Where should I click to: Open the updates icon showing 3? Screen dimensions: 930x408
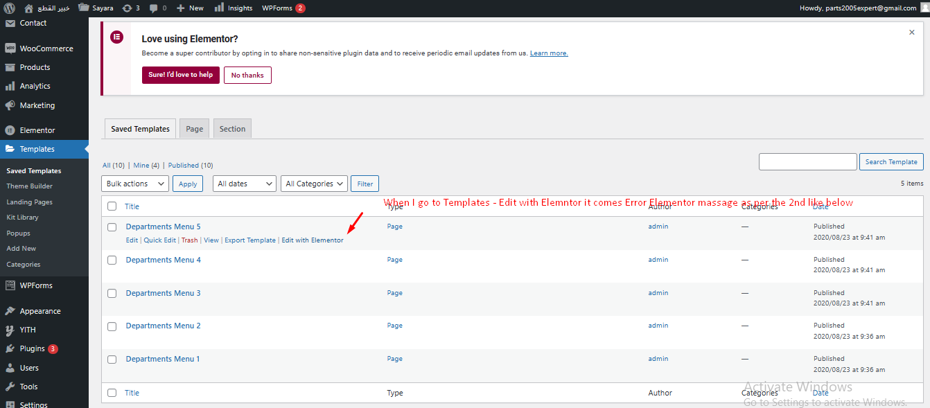128,8
